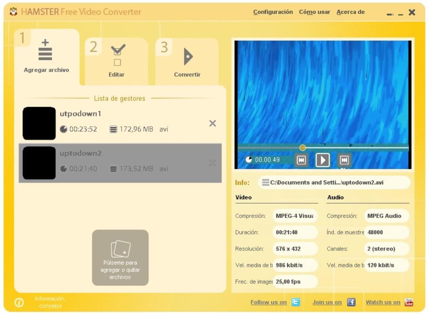This screenshot has width=430, height=316.
Task: Click the 986 kbit/s video bitrate value
Action: point(295,265)
